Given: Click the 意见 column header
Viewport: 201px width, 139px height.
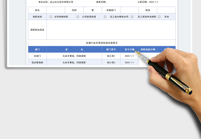Looking at the screenshot, I should click(x=74, y=50).
